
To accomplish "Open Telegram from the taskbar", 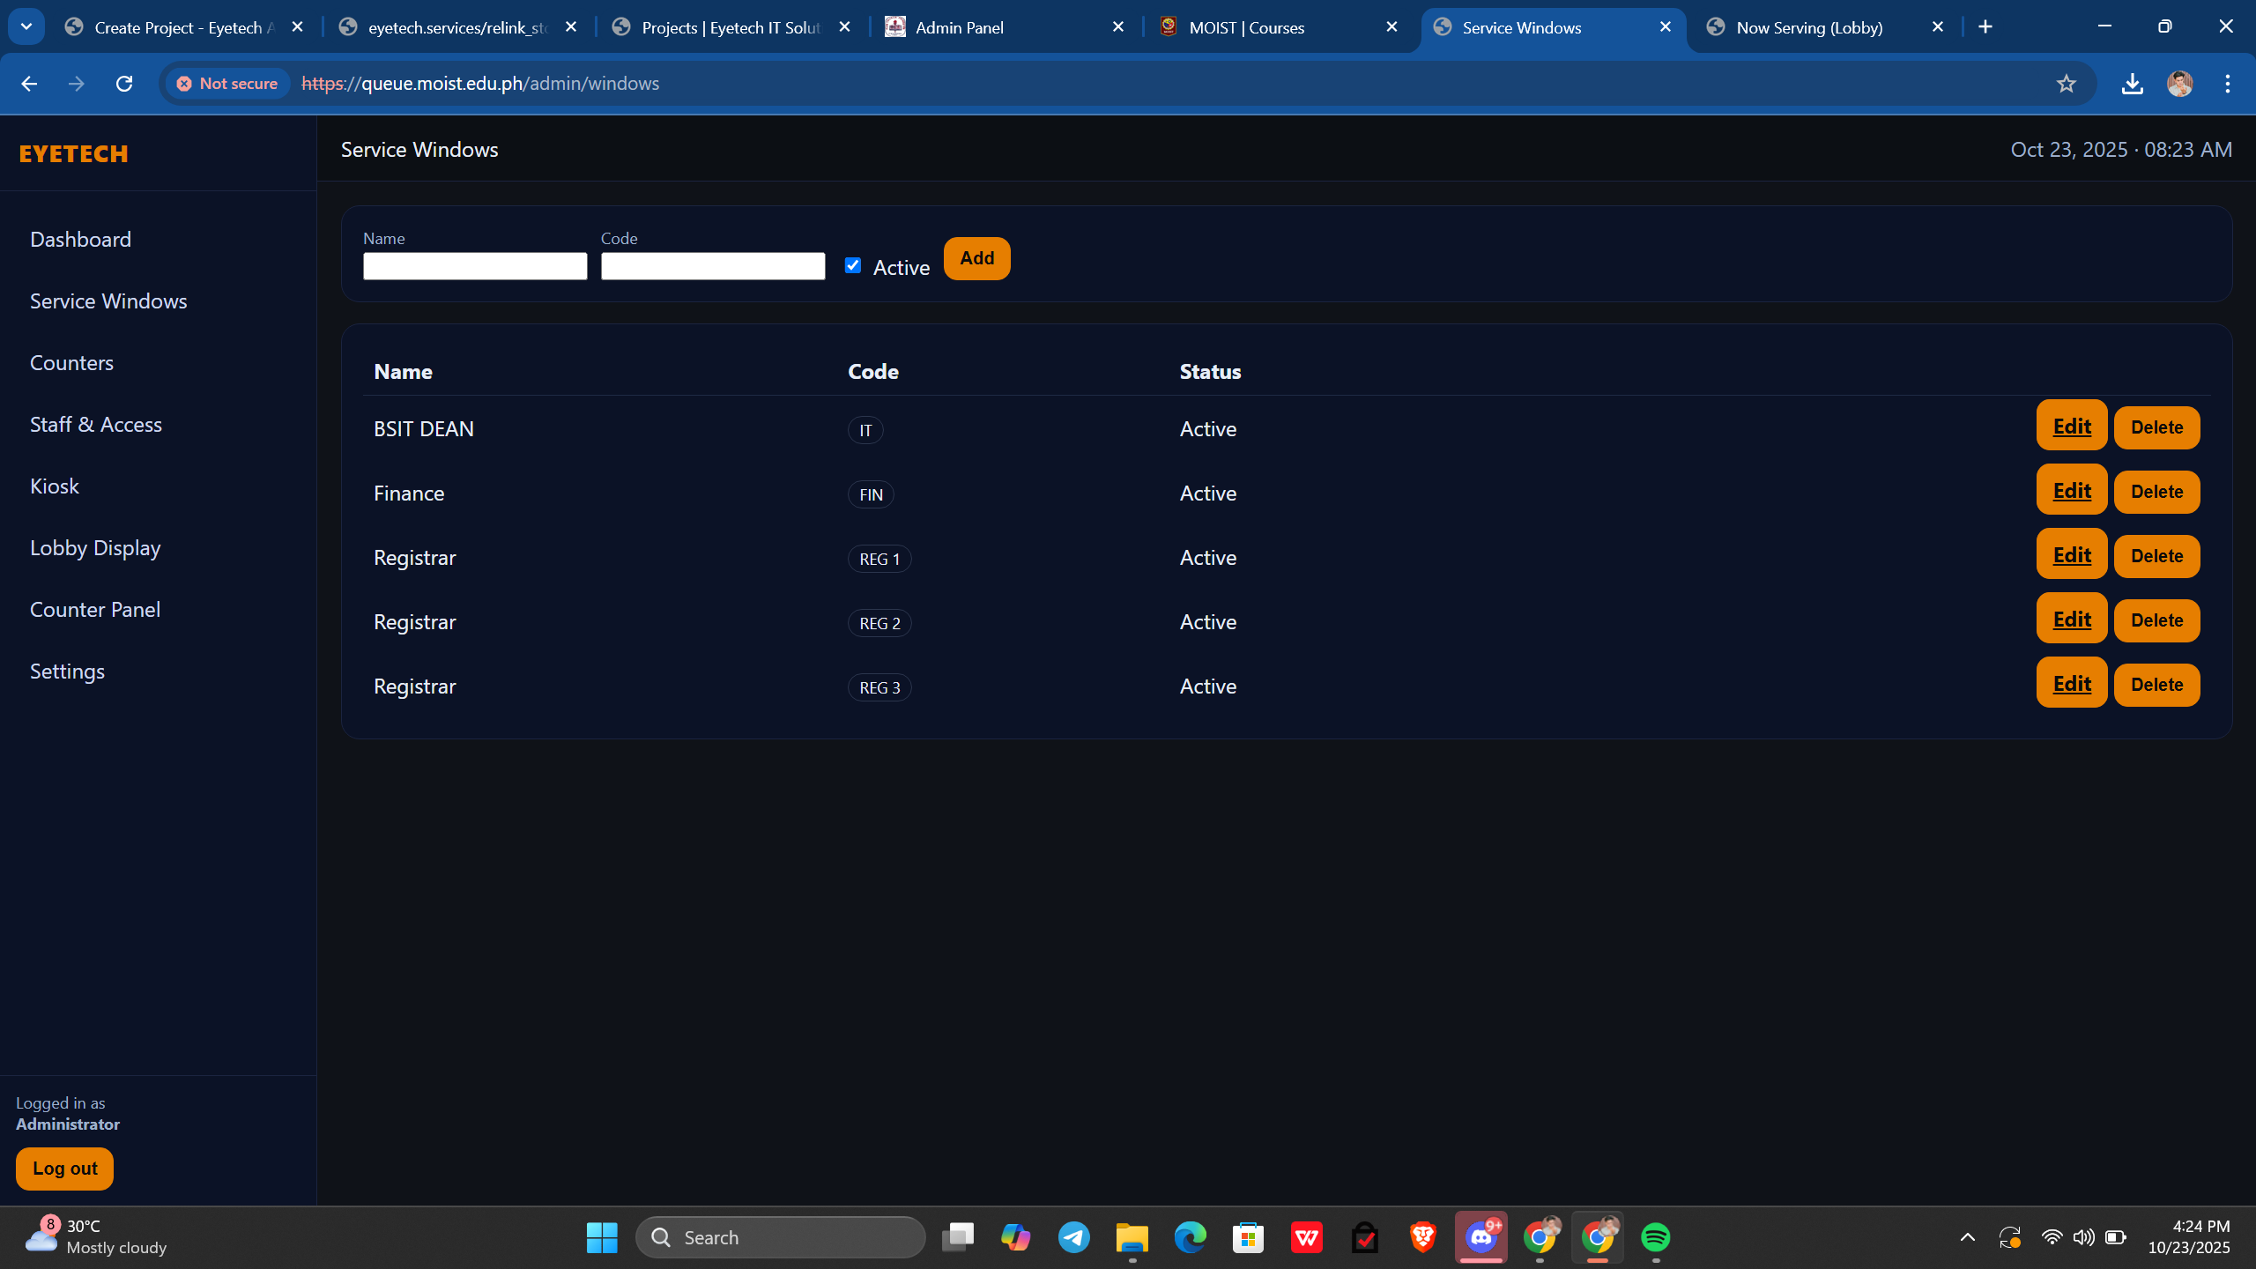I will pos(1073,1237).
